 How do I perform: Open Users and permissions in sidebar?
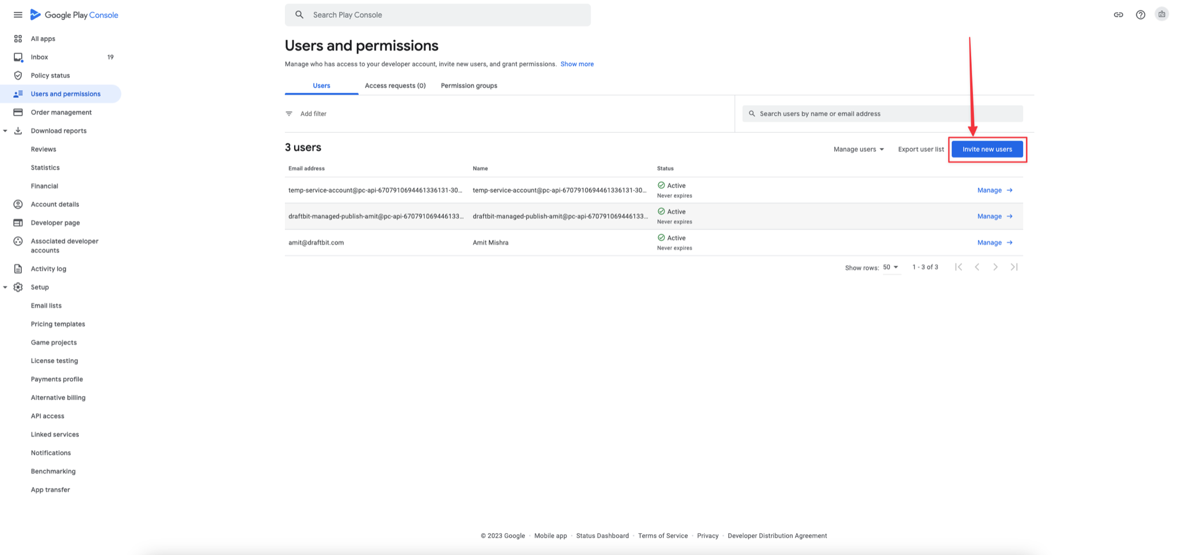[x=60, y=94]
